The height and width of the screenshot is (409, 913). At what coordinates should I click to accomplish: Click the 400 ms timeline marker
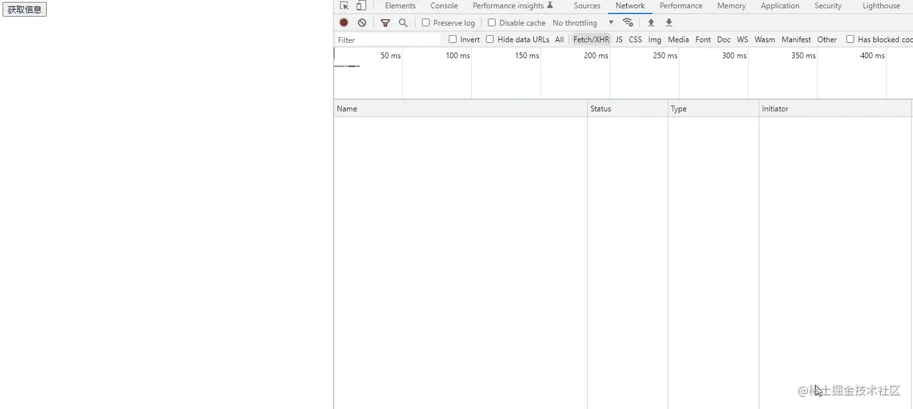coord(872,56)
